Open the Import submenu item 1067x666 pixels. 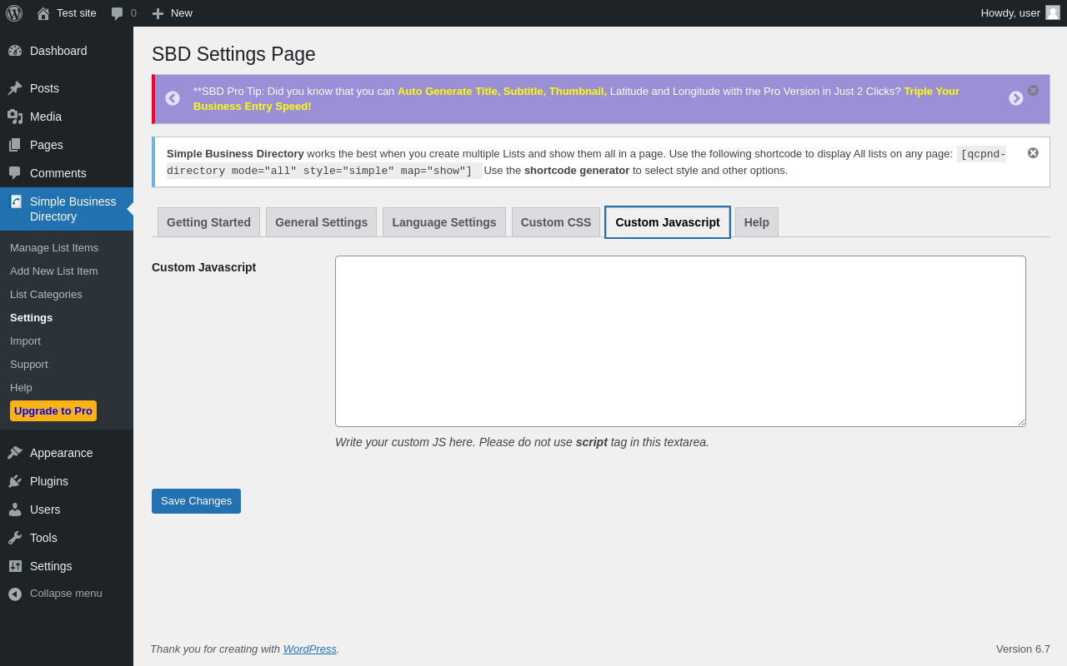[25, 341]
